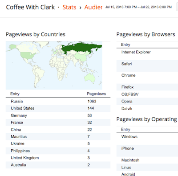The width and height of the screenshot is (178, 176).
Task: Click the Entry header in browsers table
Action: (125, 45)
